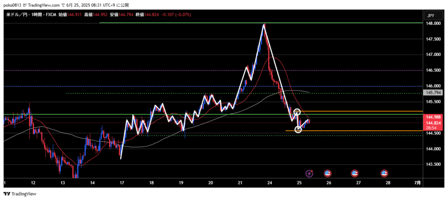Open the JPY currency selector
The width and height of the screenshot is (448, 200).
point(430,15)
